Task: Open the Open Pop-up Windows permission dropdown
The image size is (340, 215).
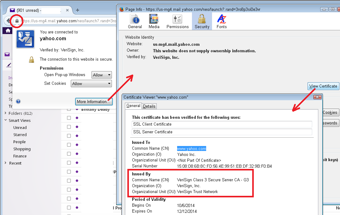Action: tap(102, 75)
